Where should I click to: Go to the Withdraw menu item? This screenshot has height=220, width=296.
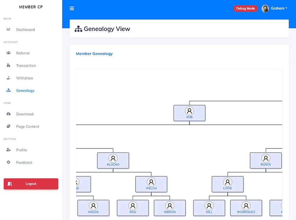pos(25,78)
